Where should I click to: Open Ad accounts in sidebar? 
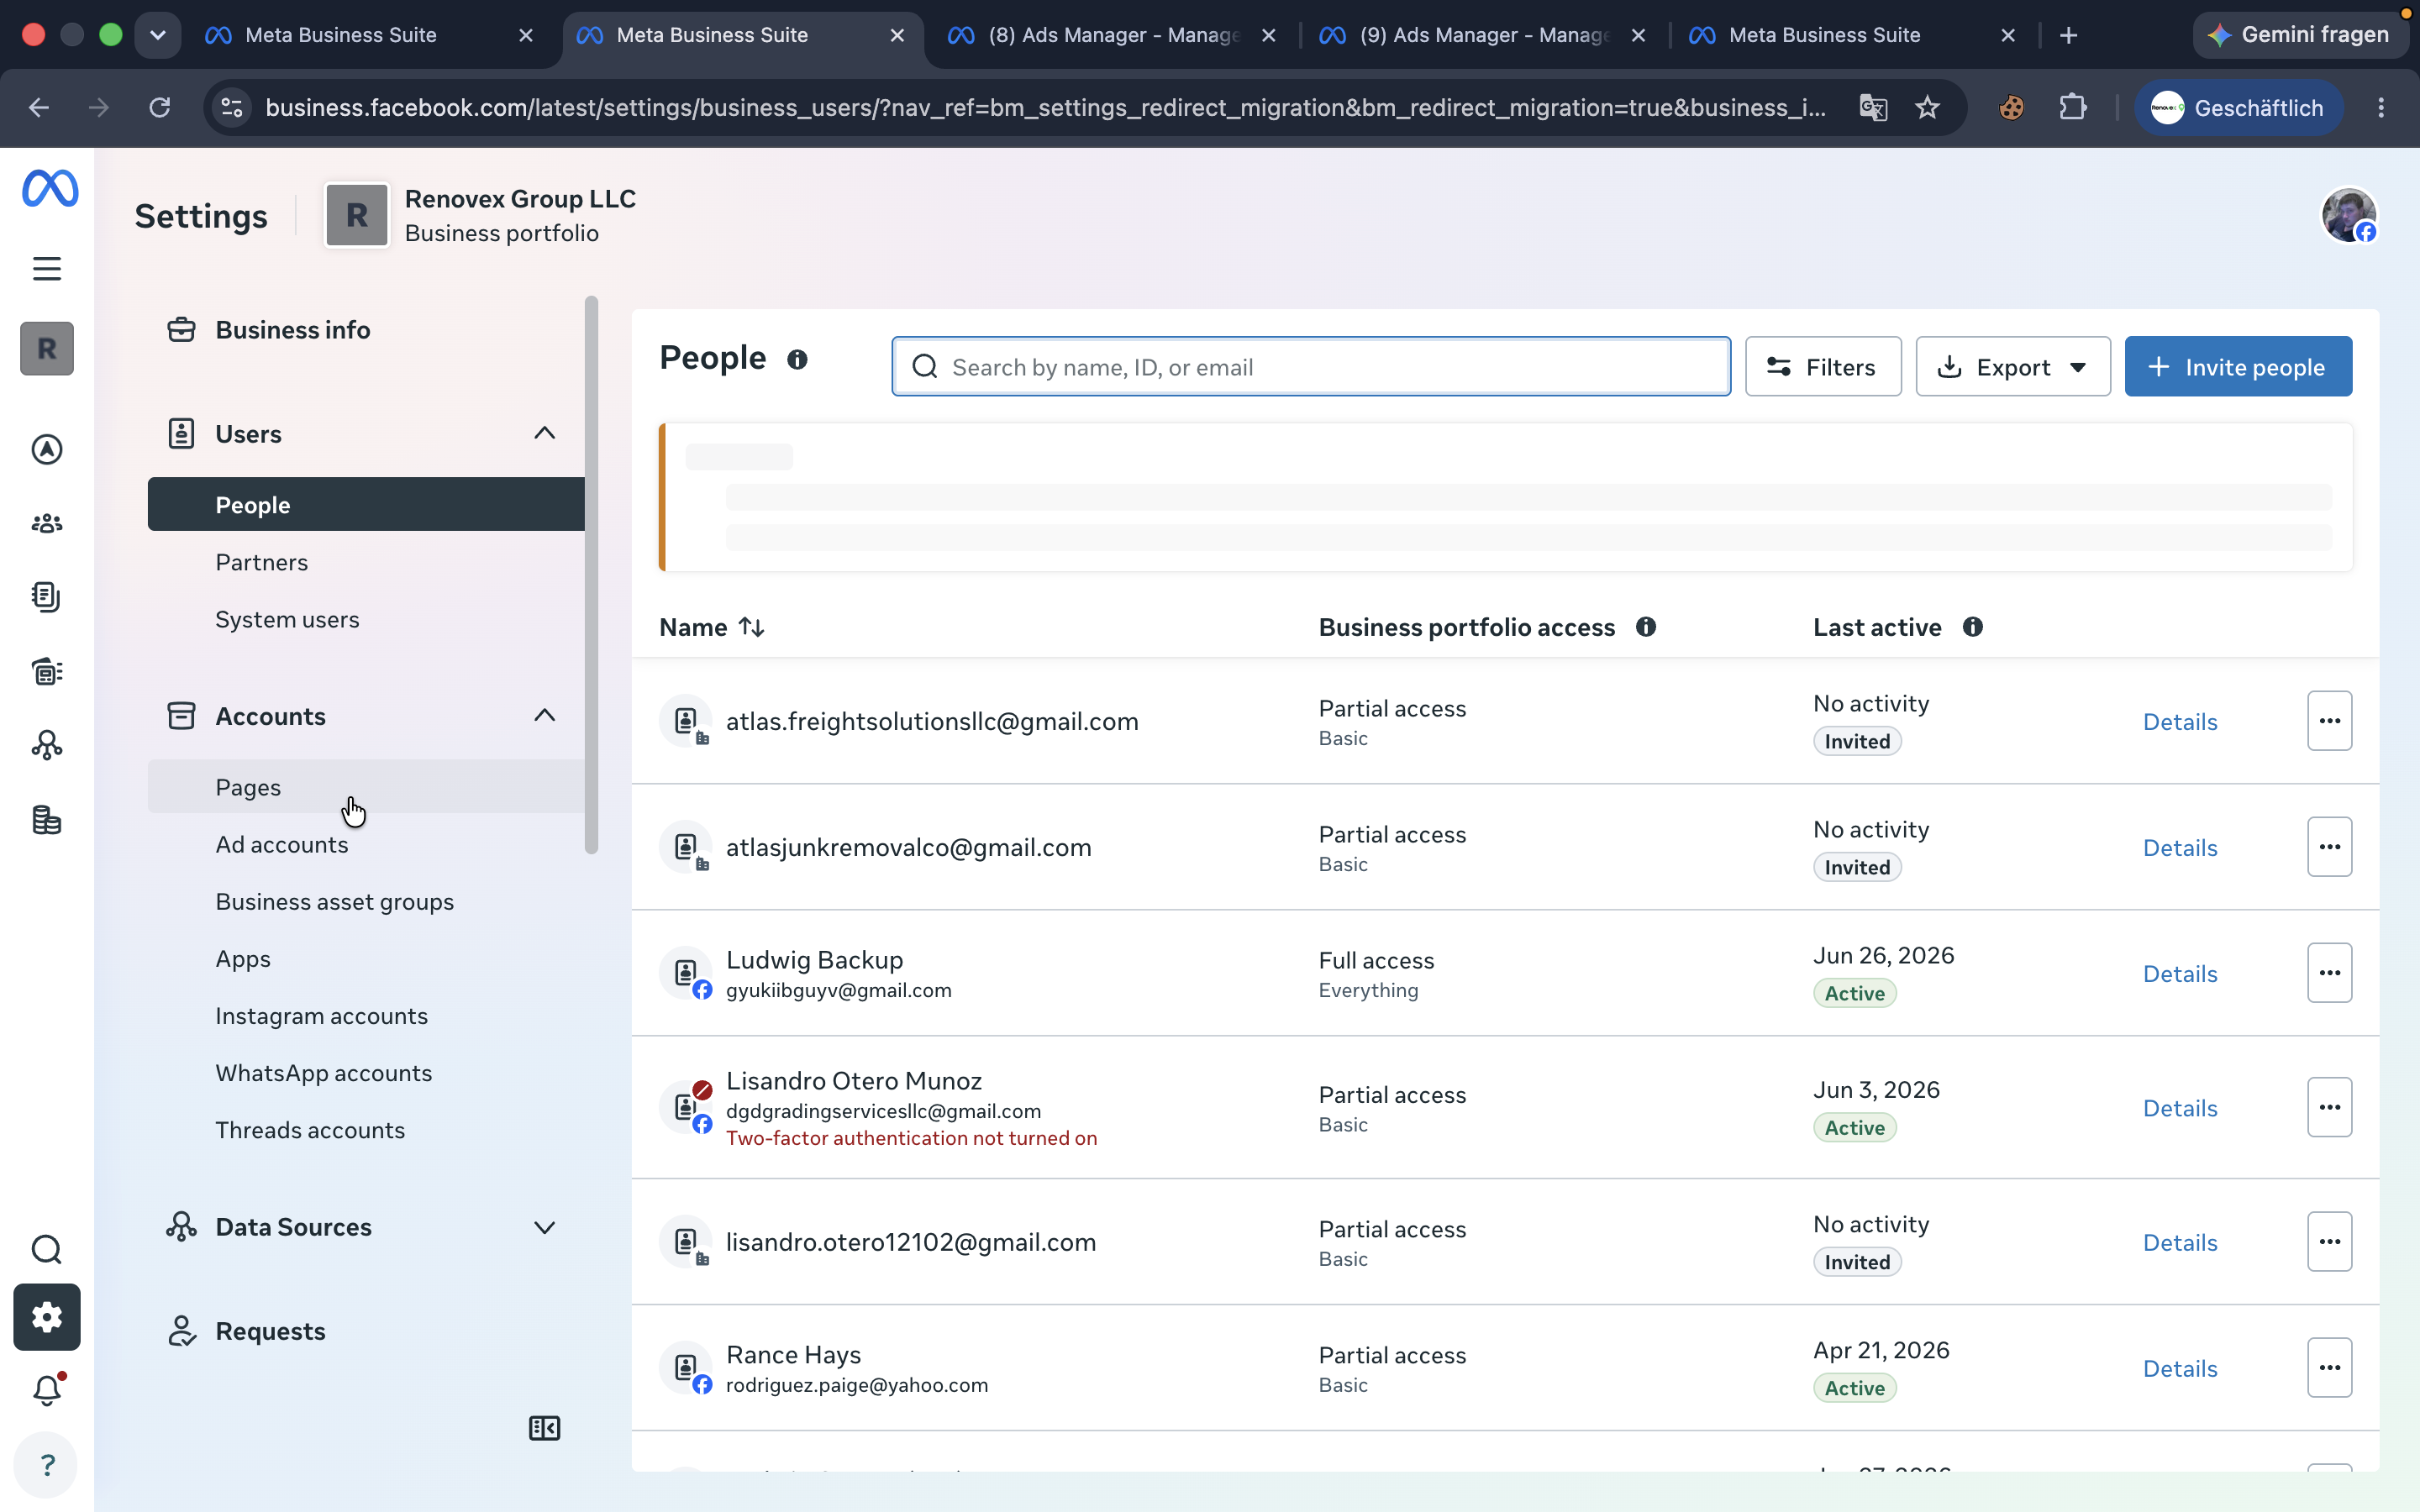[x=282, y=844]
